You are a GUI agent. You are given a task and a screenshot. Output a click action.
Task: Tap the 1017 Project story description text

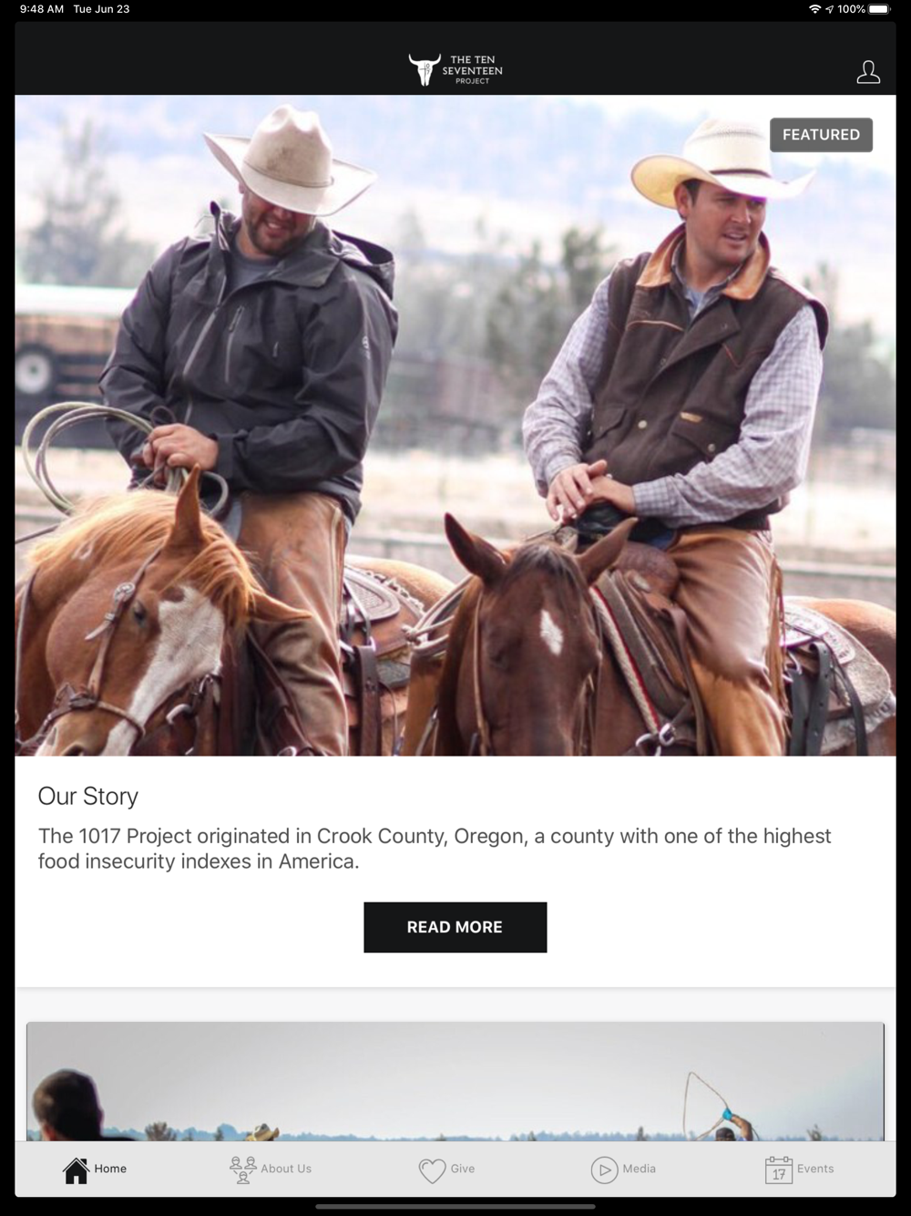coord(435,849)
